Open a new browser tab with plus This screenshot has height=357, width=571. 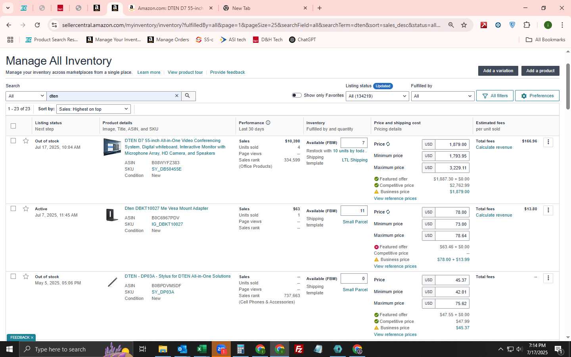tap(320, 8)
